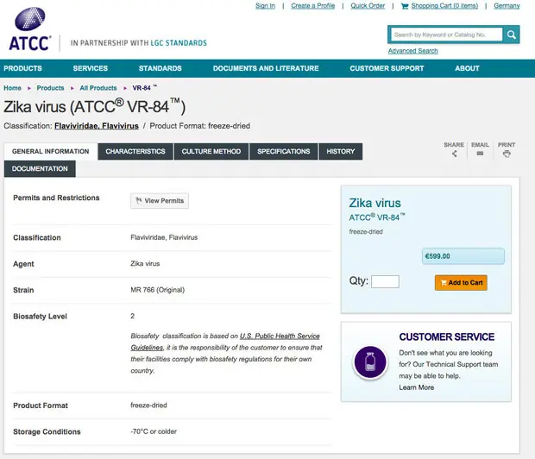Open Create a Profile link
Screen dimensions: 535x459
[313, 6]
